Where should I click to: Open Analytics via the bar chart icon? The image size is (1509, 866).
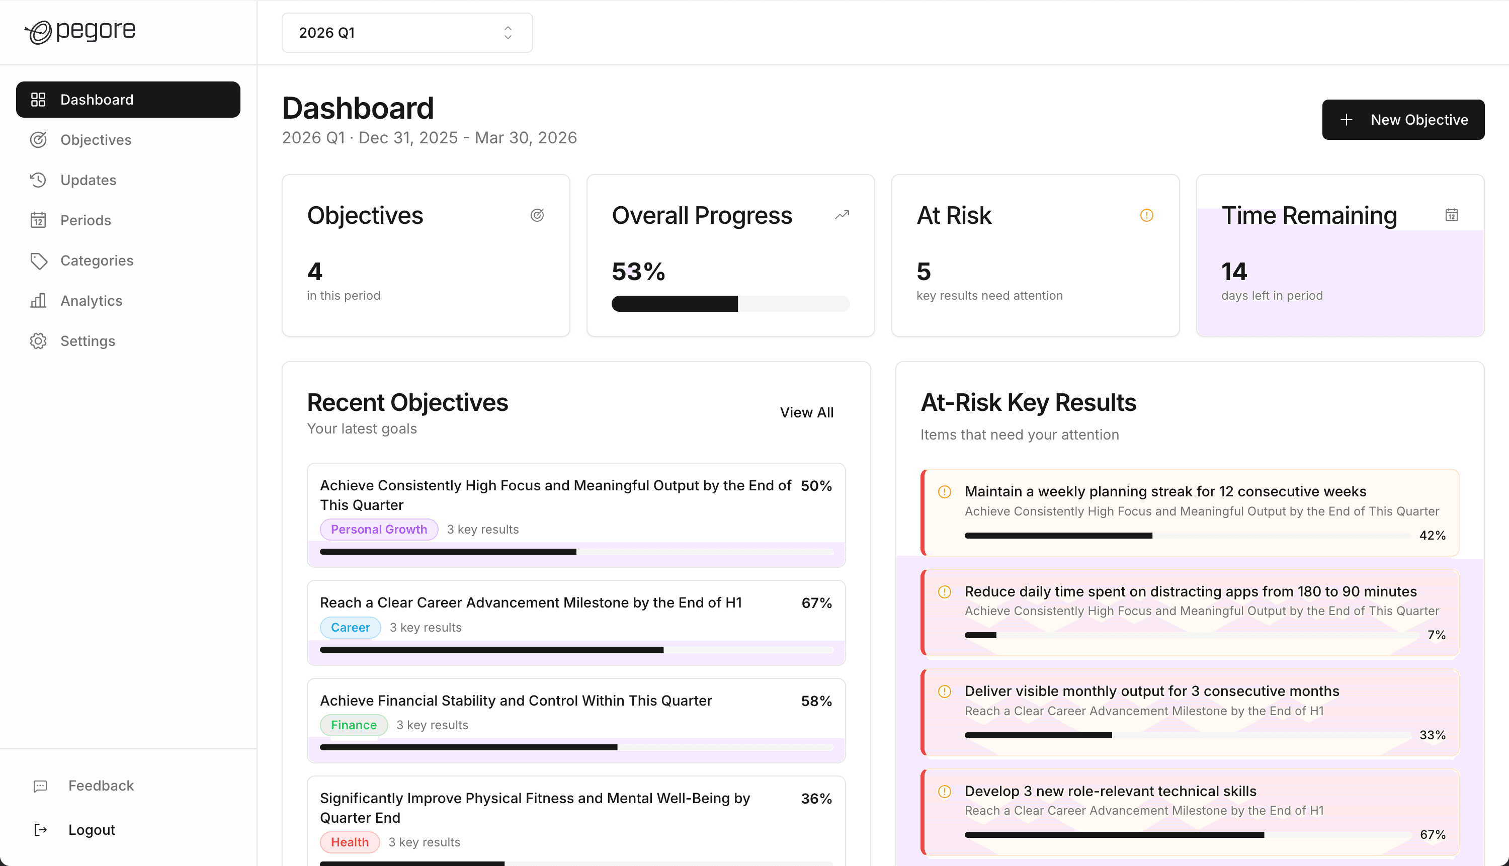click(38, 301)
